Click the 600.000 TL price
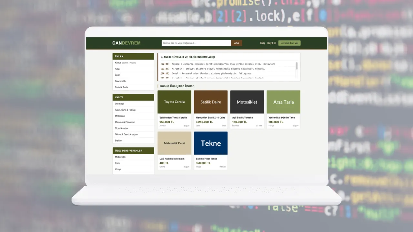This screenshot has height=232, width=413. 276,122
